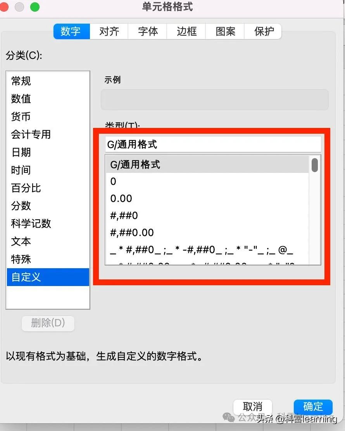Click the 取消 button
The height and width of the screenshot is (431, 345).
tap(253, 407)
